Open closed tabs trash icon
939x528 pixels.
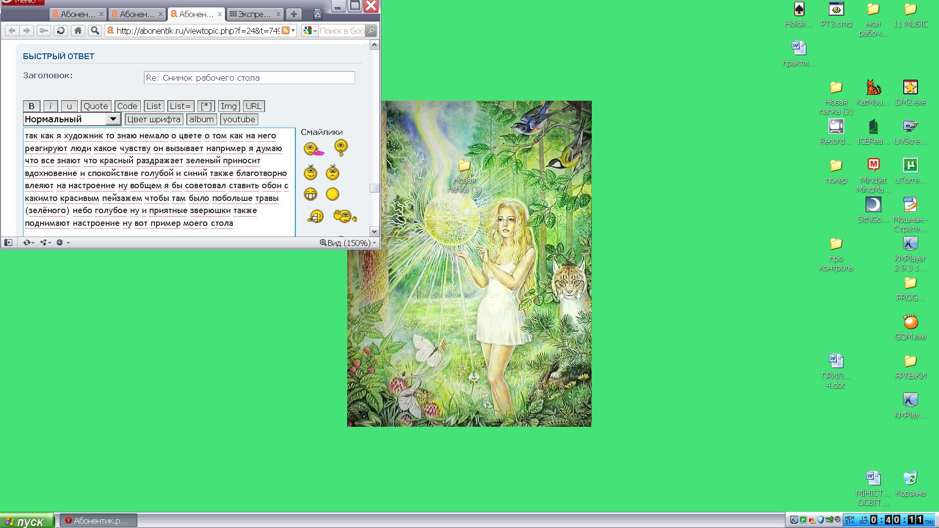point(317,14)
